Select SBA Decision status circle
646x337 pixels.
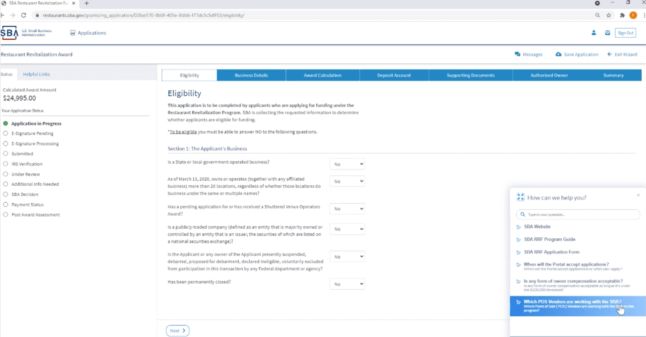point(6,194)
